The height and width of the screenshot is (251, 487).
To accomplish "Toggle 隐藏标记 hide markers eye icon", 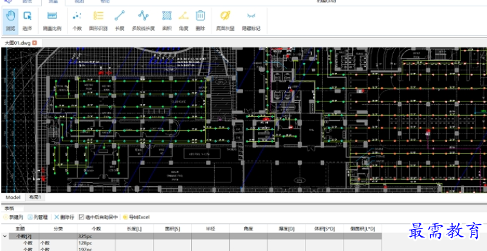I will 252,21.
